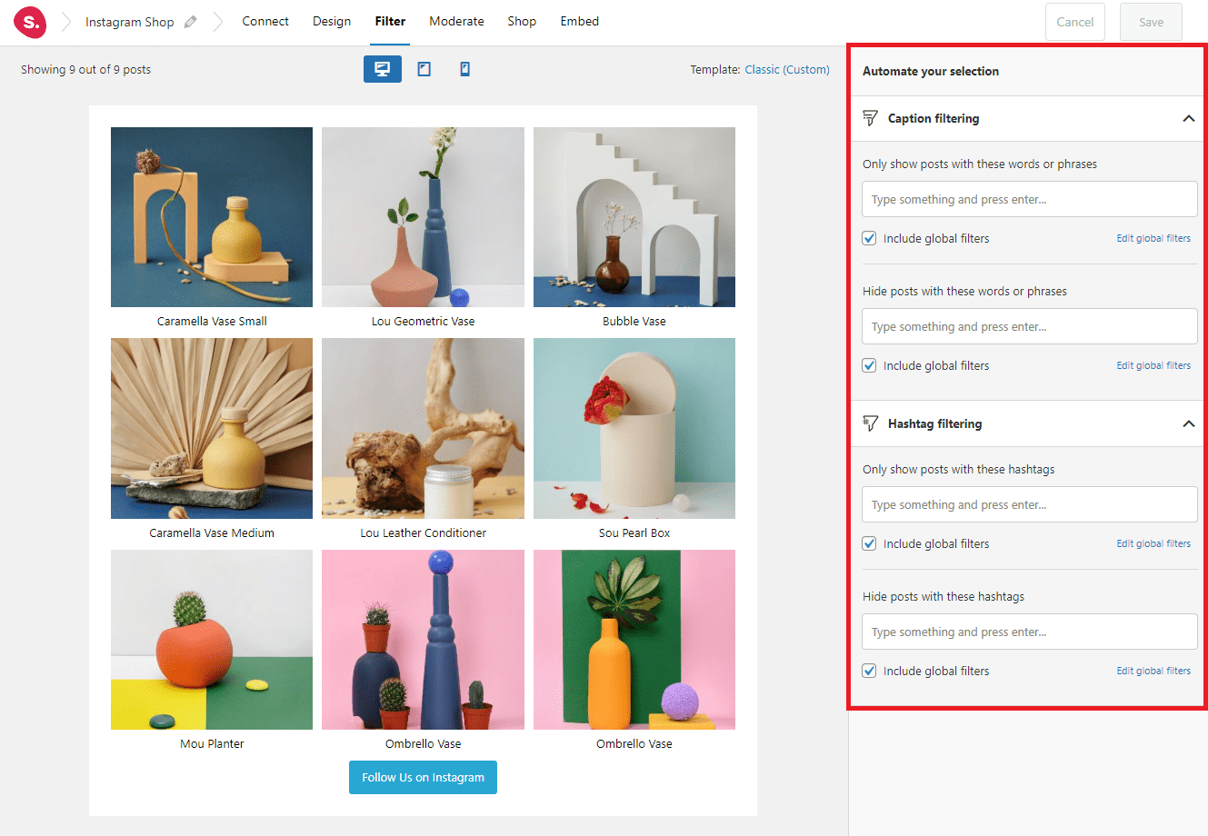Open the Embed tab
Screen dimensions: 1208x836
[x=580, y=21]
